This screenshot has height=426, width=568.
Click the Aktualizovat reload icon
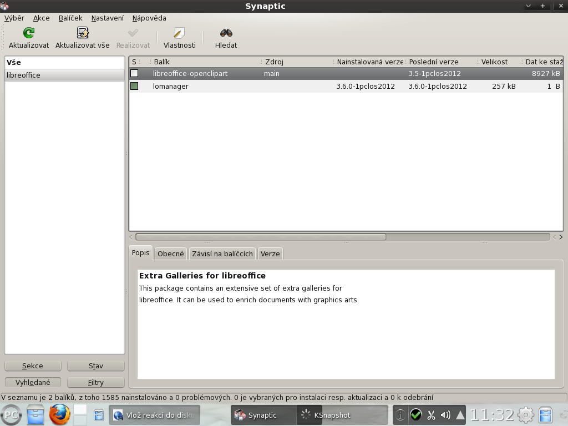coord(29,33)
